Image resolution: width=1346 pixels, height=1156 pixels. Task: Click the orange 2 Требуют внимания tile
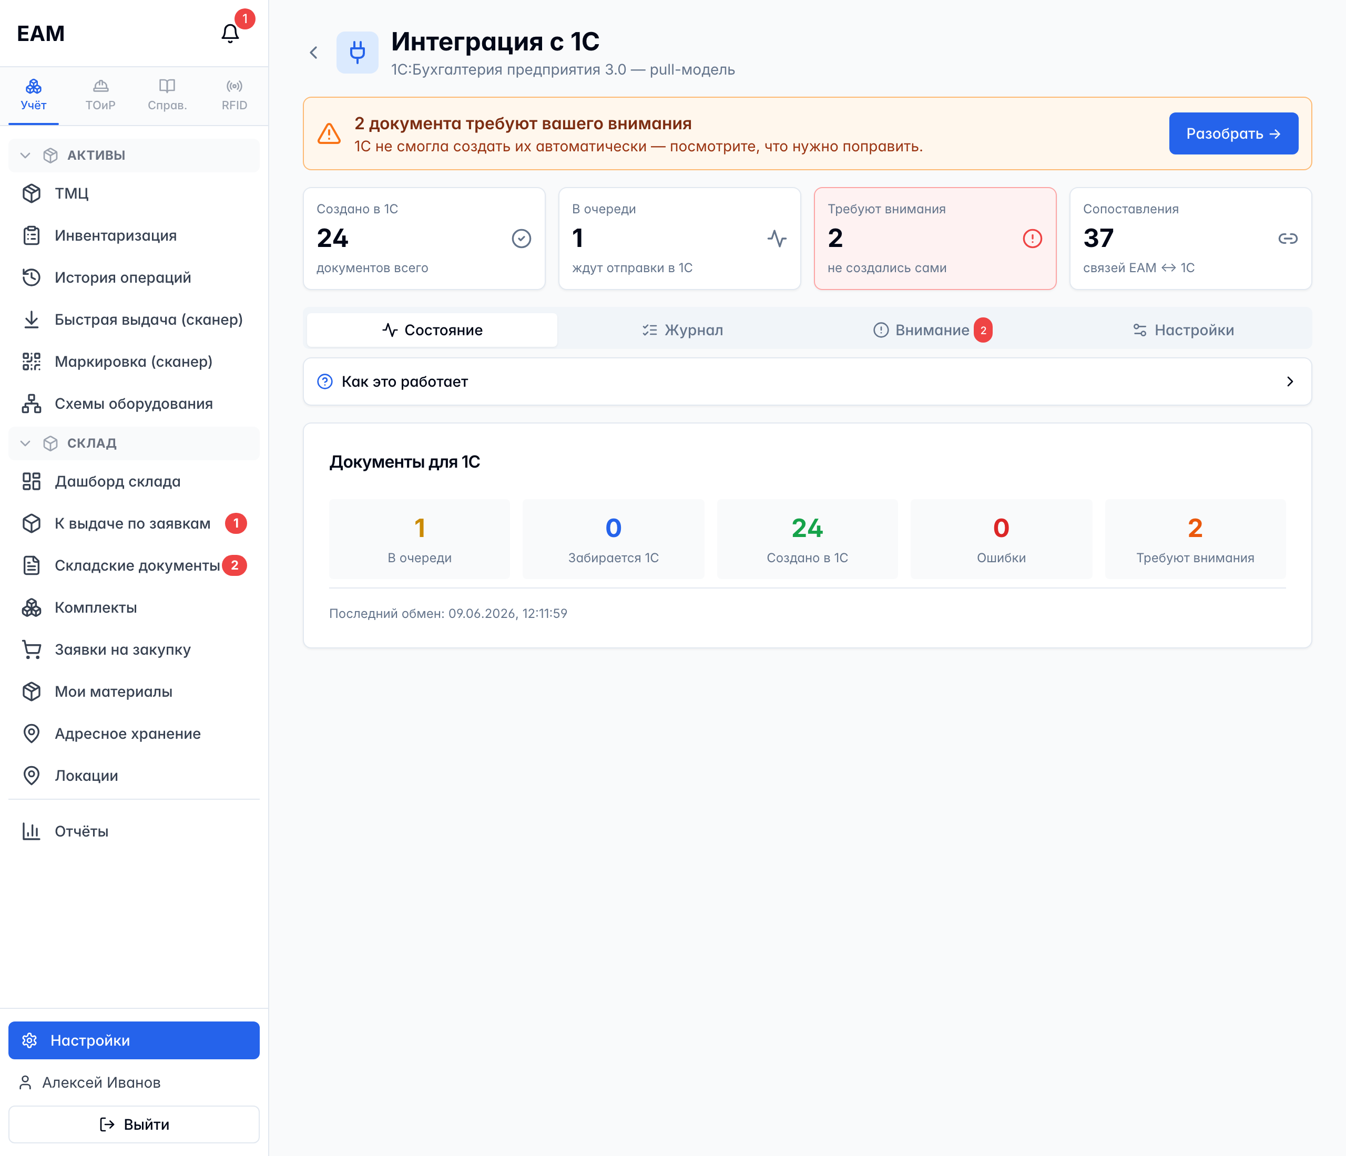pyautogui.click(x=1195, y=539)
